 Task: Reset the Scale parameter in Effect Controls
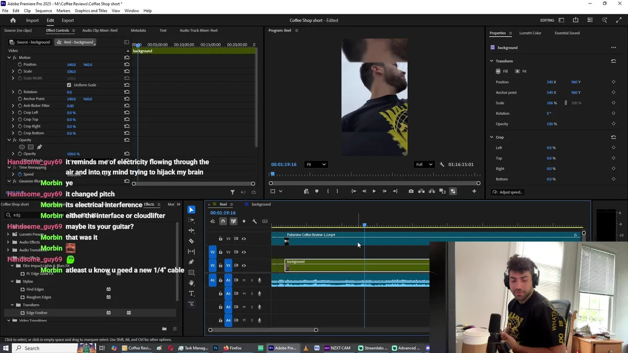[127, 71]
